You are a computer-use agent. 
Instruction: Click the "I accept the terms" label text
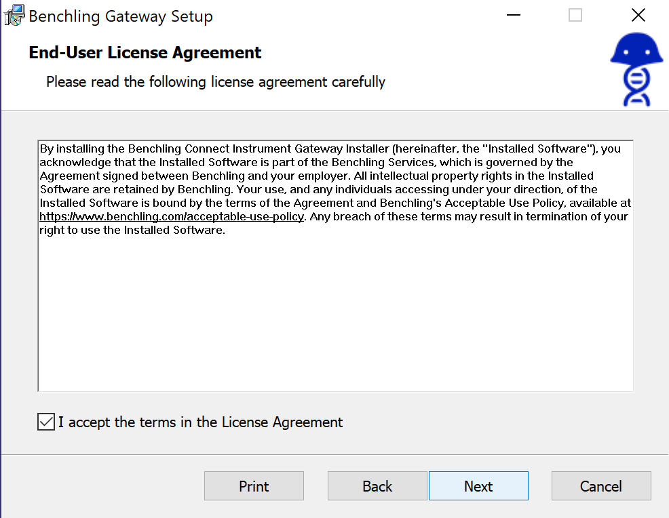coord(200,422)
